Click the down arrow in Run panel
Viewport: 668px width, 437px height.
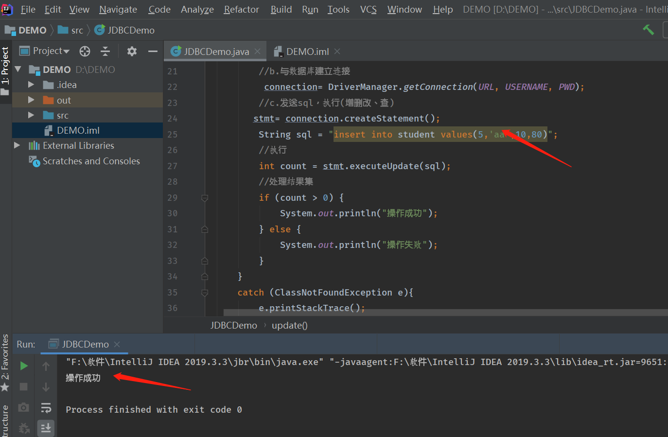(x=46, y=387)
